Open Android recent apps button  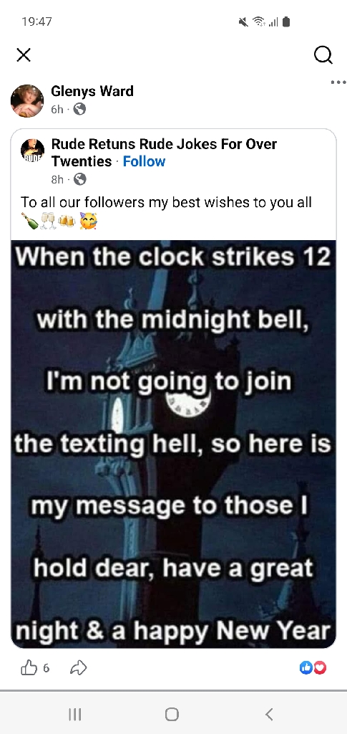74,714
